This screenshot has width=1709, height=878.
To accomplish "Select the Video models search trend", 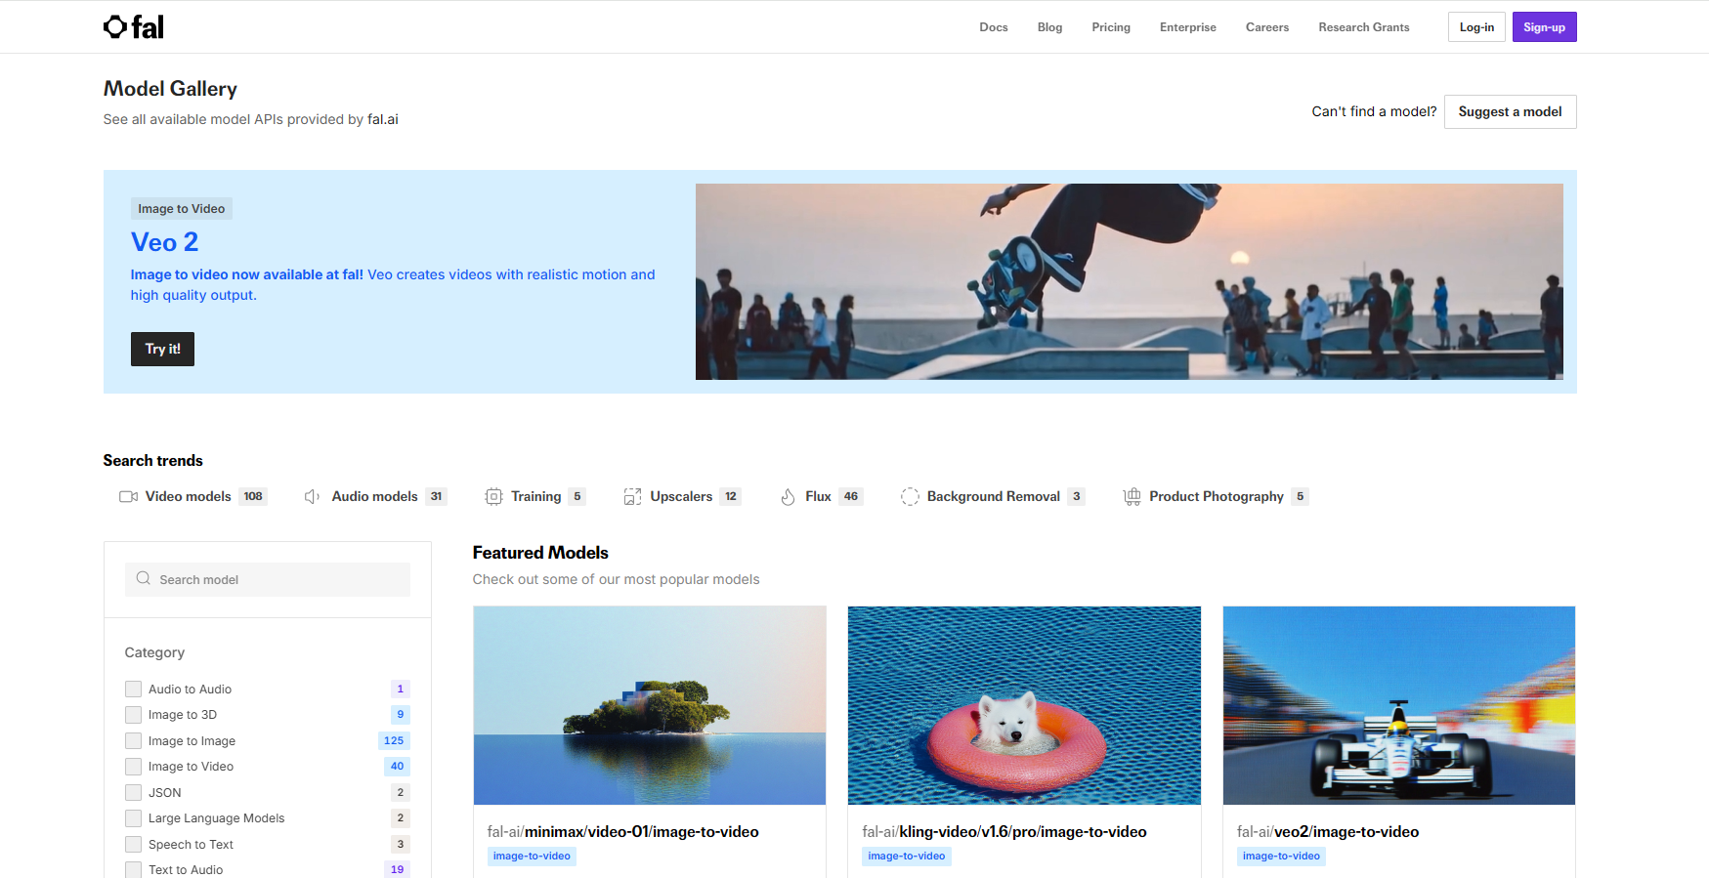I will click(193, 497).
